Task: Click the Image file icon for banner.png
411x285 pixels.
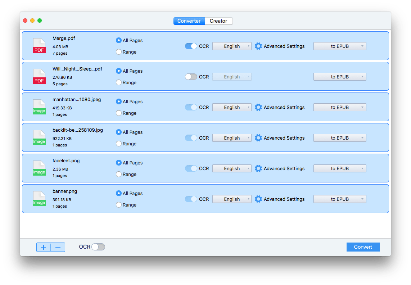Action: point(39,199)
